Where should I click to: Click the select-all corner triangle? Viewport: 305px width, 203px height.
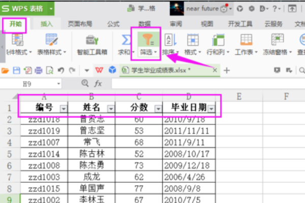pyautogui.click(x=15, y=96)
